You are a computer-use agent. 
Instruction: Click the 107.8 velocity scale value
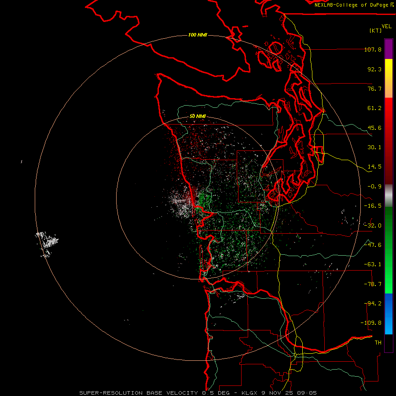point(373,49)
